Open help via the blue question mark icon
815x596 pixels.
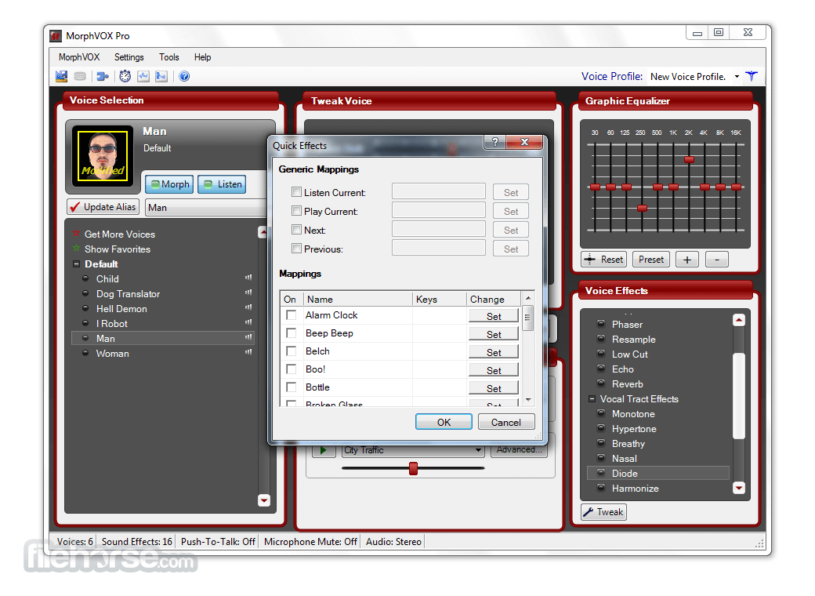pyautogui.click(x=184, y=76)
